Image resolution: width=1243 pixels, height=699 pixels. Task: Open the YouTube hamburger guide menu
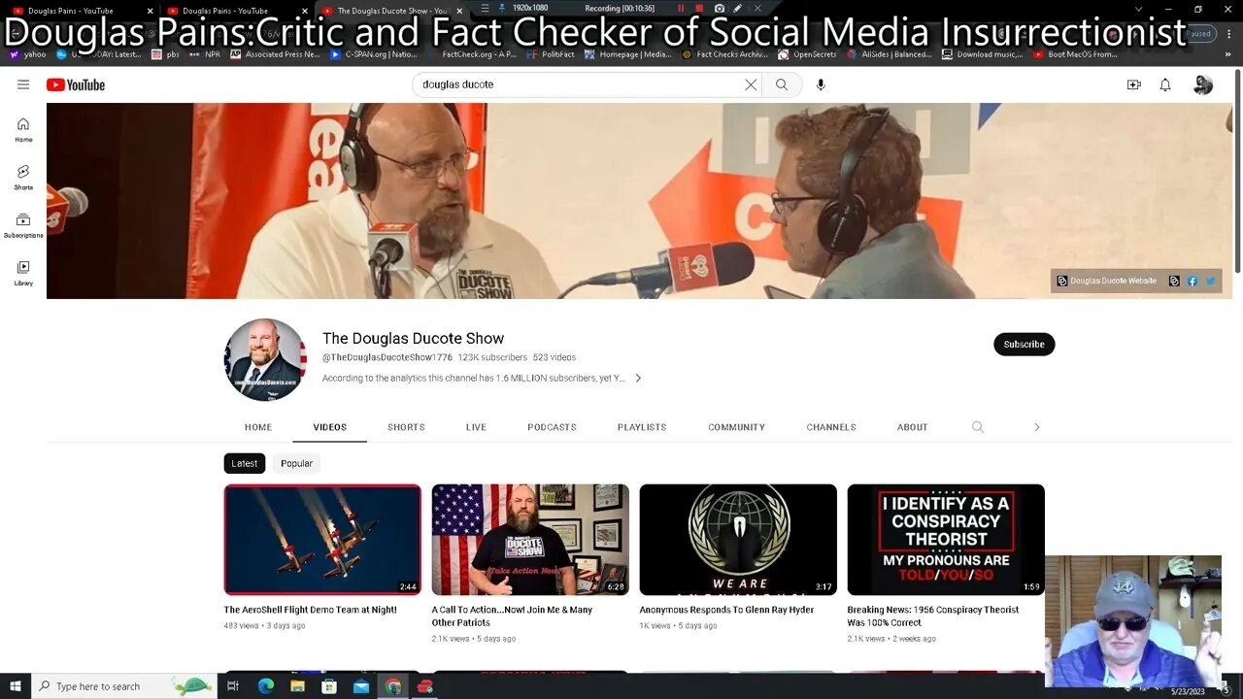click(23, 84)
